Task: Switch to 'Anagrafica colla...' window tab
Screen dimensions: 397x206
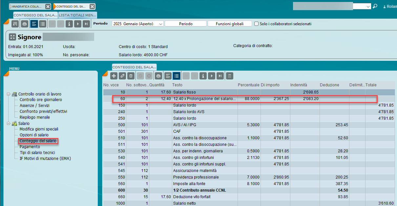Action: pos(27,7)
